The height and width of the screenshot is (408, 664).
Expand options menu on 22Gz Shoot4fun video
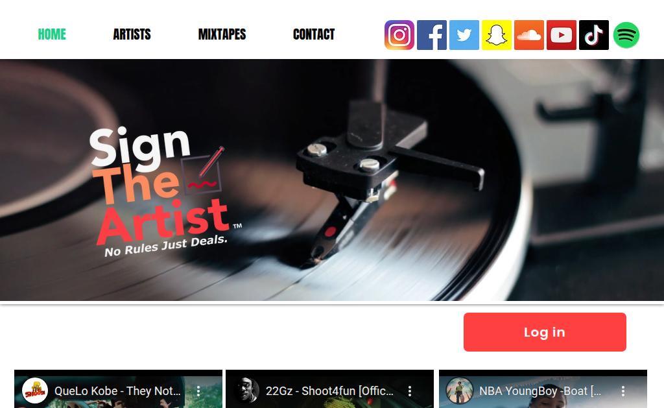pyautogui.click(x=410, y=391)
